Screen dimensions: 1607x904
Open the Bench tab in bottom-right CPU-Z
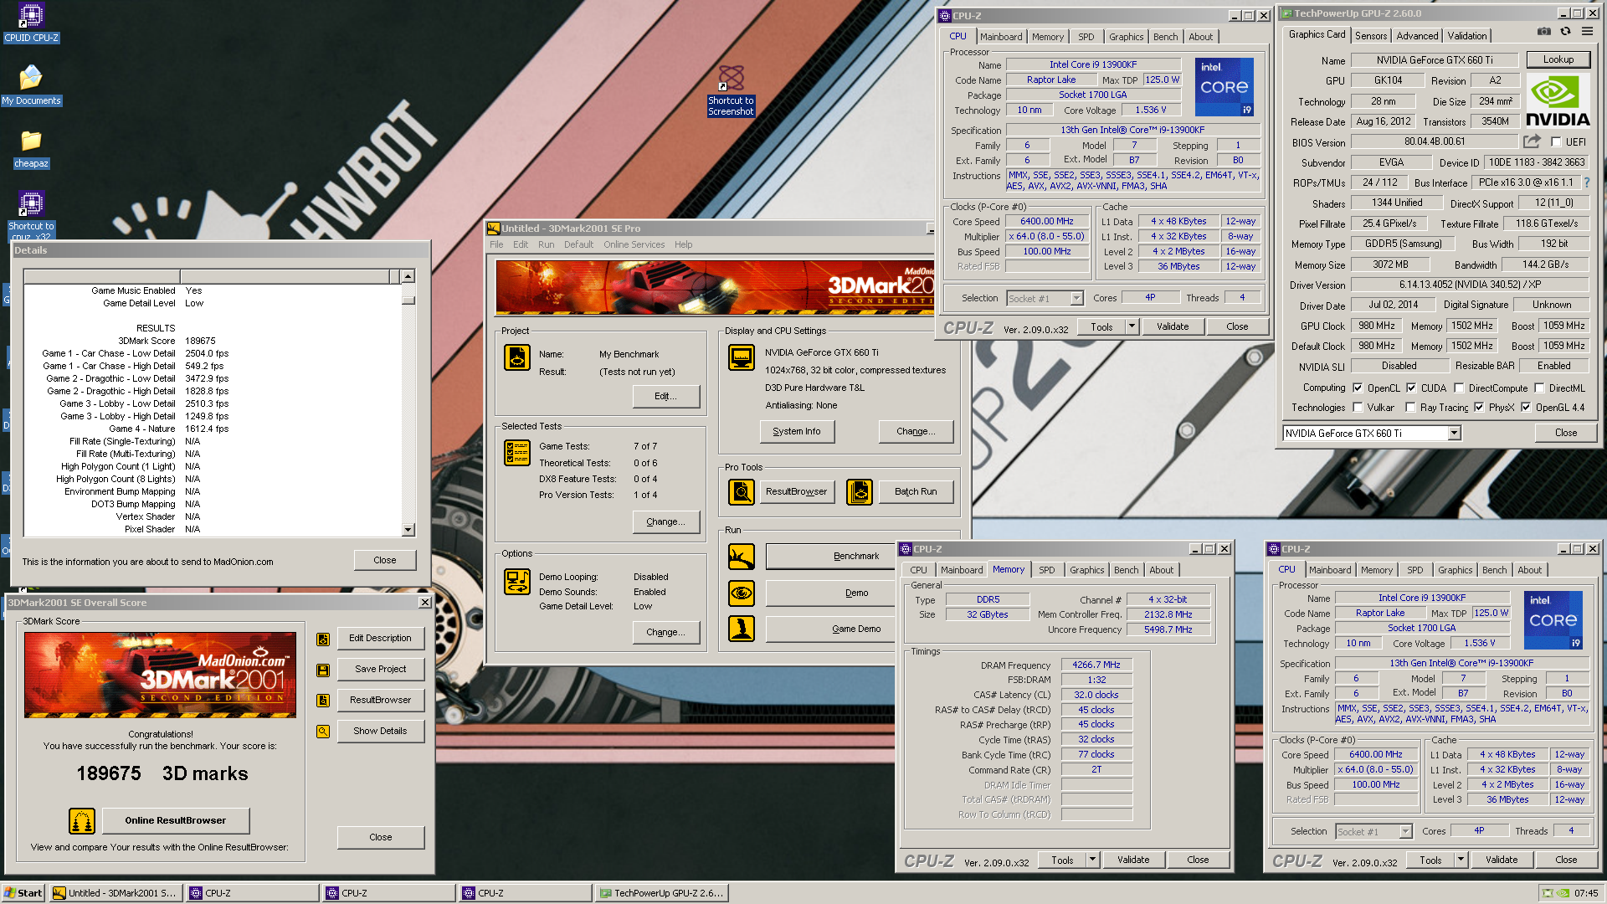[x=1494, y=570]
